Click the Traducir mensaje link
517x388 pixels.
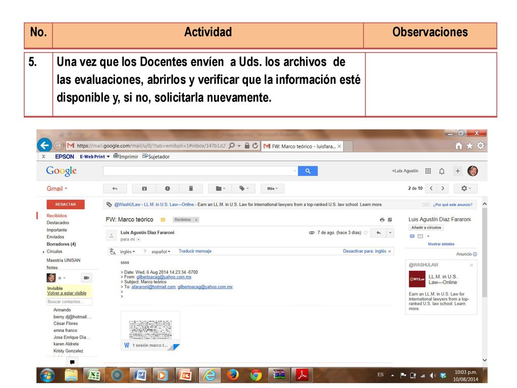pyautogui.click(x=195, y=251)
